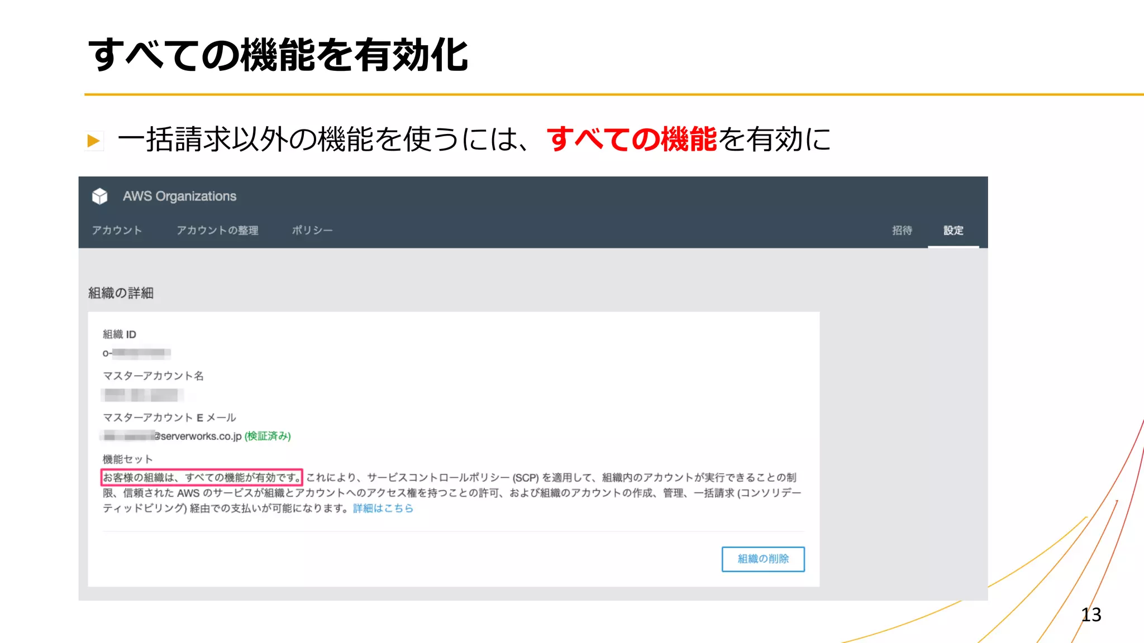Click the red すべての機能 text
The height and width of the screenshot is (643, 1144).
632,139
